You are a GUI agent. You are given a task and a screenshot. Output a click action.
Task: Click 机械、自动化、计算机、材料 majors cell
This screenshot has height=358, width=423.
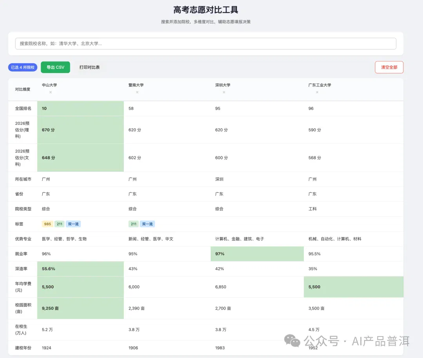click(353, 239)
